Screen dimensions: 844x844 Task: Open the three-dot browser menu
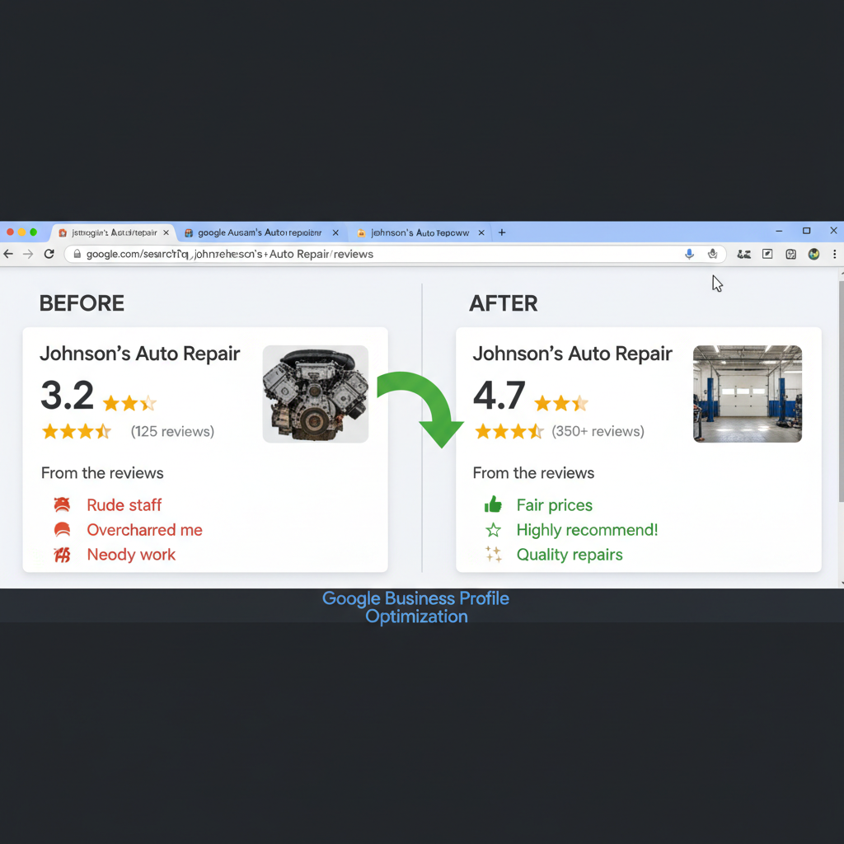point(835,254)
